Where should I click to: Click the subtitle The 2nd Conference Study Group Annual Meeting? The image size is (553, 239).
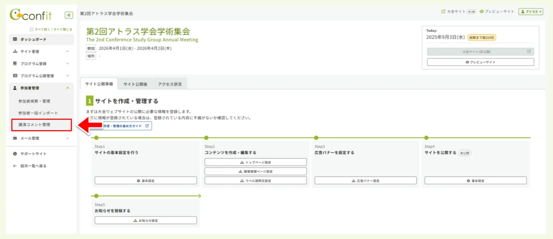[142, 40]
